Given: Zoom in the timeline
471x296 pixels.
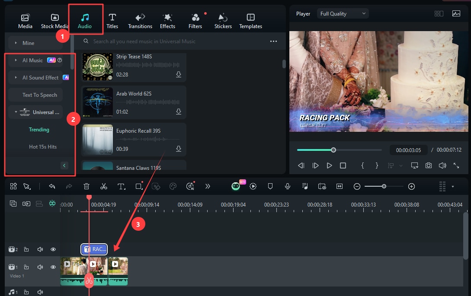Looking at the screenshot, I should (411, 186).
